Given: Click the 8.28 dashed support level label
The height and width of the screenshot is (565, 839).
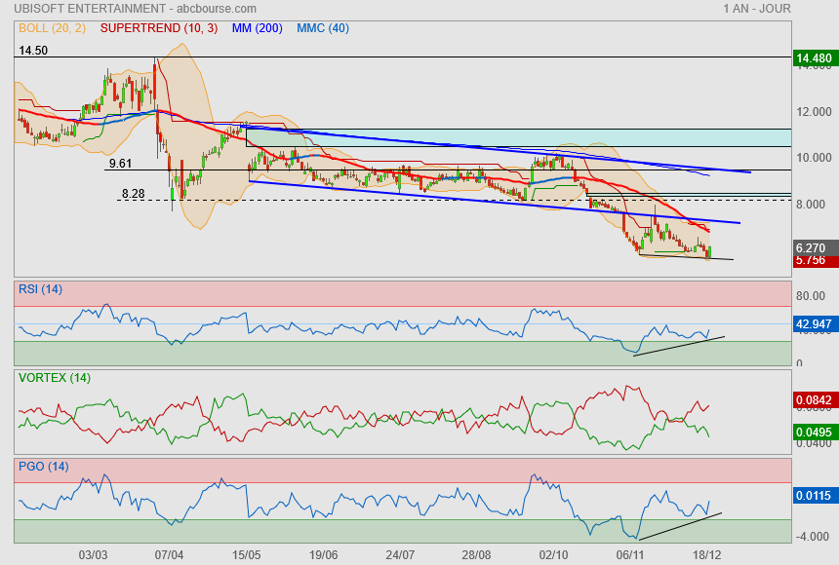Looking at the screenshot, I should pyautogui.click(x=133, y=194).
